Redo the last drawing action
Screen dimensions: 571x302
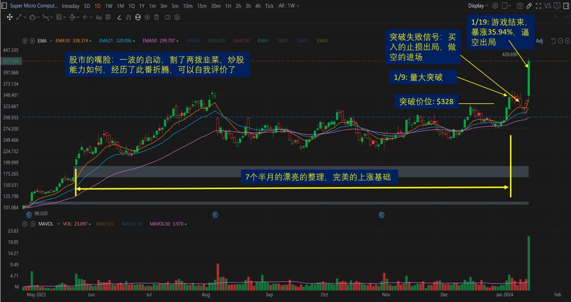[566, 17]
